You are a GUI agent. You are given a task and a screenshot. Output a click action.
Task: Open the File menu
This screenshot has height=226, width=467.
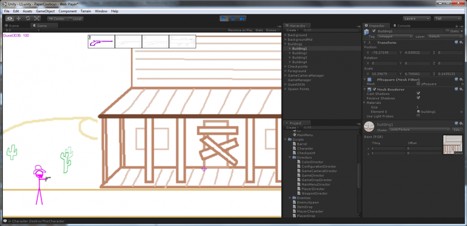click(x=6, y=11)
